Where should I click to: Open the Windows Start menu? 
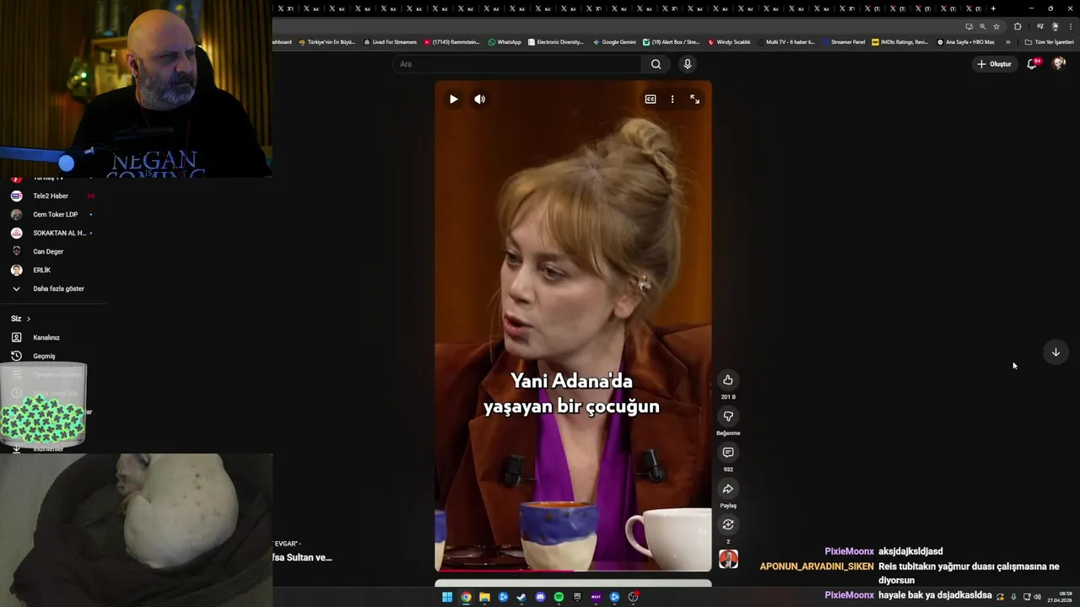coord(447,597)
